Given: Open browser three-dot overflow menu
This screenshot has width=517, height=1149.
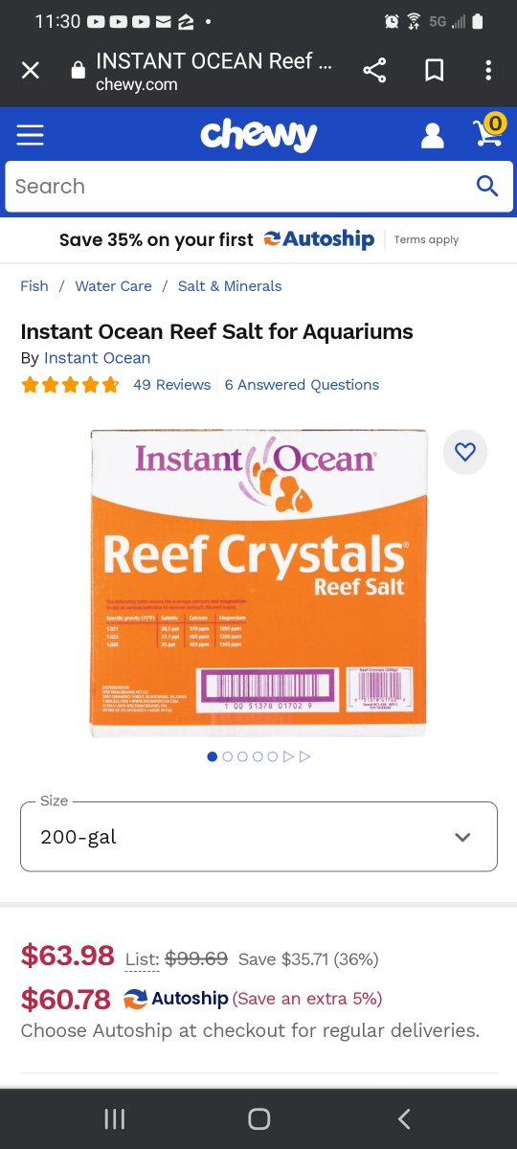Looking at the screenshot, I should coord(488,70).
